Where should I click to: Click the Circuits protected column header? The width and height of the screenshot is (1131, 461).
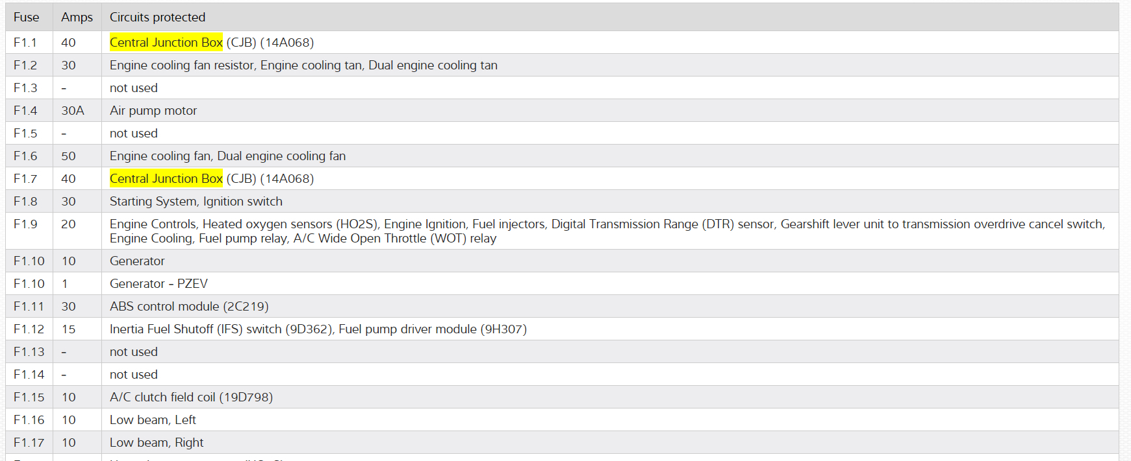[157, 18]
